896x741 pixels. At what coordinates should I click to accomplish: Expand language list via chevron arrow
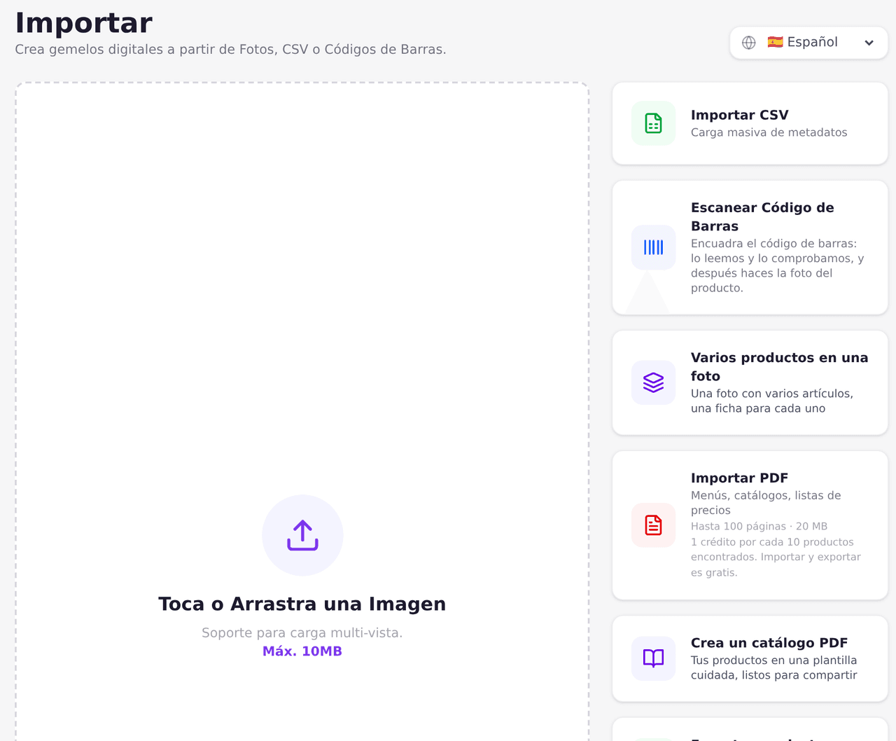coord(869,43)
